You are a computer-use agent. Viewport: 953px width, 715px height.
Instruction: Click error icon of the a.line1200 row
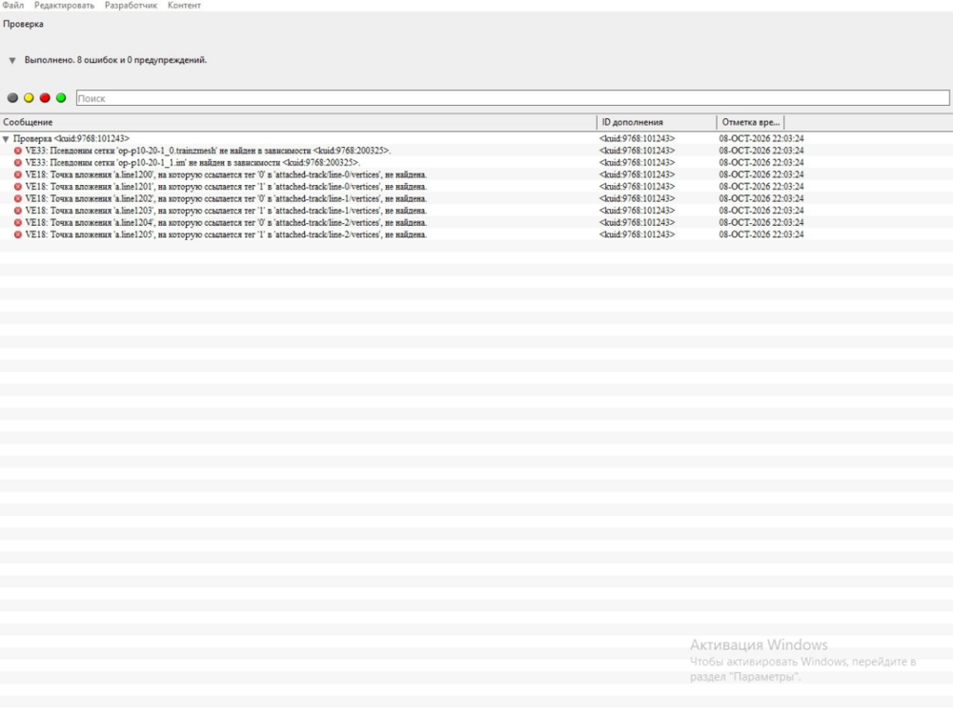pyautogui.click(x=17, y=175)
